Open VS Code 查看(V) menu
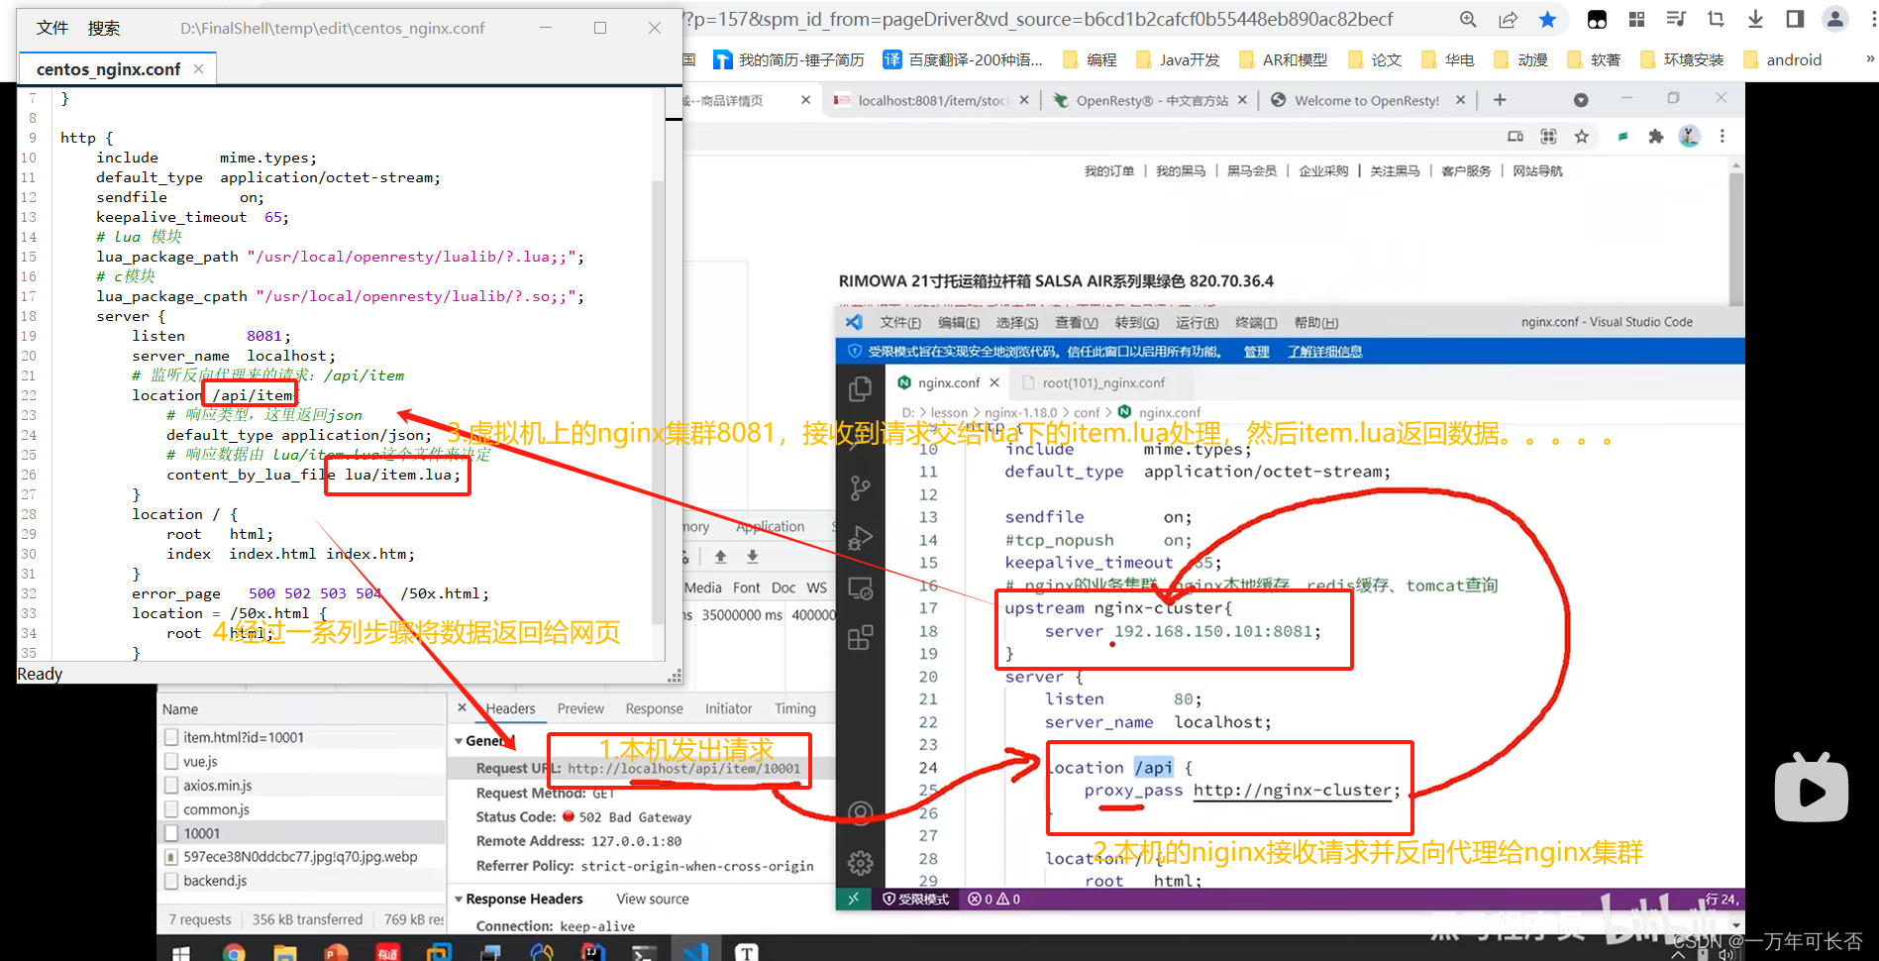This screenshot has width=1879, height=961. click(x=1077, y=323)
